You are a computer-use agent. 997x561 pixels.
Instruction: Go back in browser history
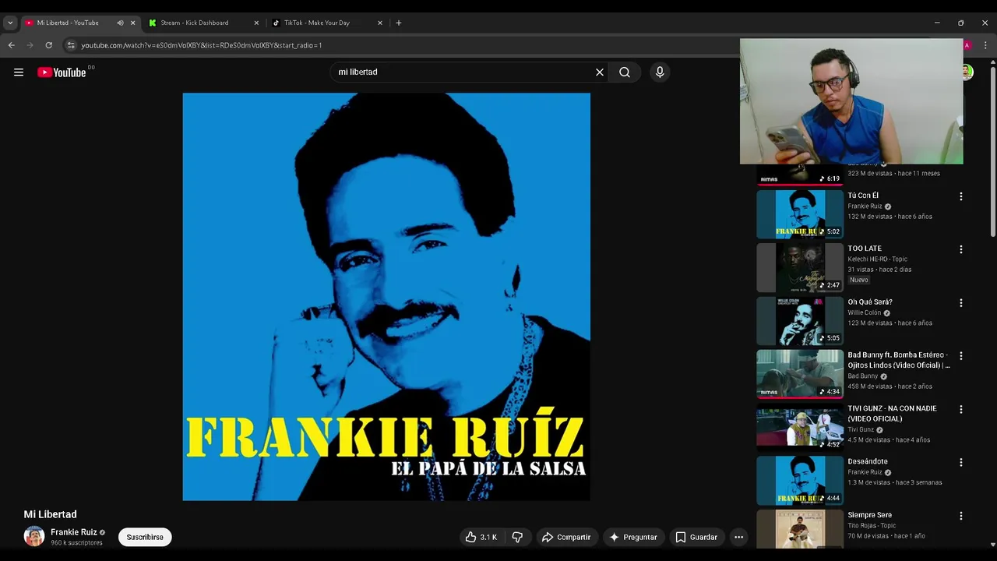click(12, 45)
